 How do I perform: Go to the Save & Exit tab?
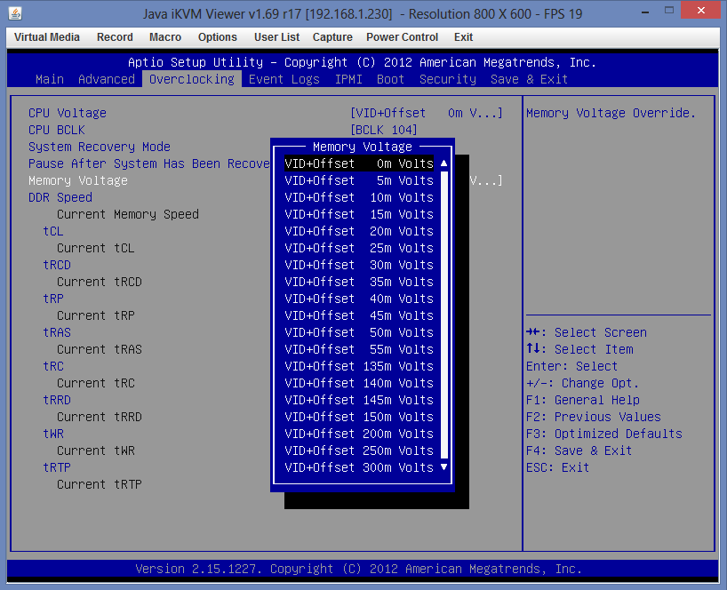[x=529, y=79]
